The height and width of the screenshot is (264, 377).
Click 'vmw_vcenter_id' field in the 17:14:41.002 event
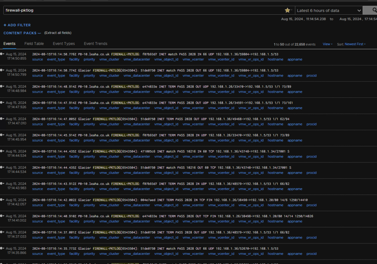click(x=221, y=221)
